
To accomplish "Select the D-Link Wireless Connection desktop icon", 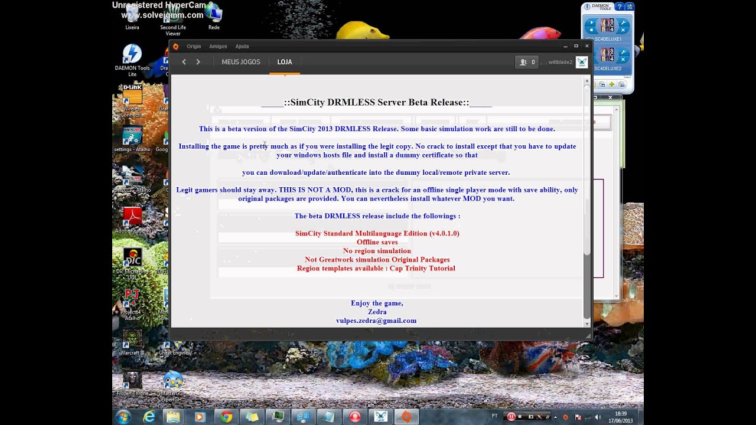I will click(x=132, y=100).
